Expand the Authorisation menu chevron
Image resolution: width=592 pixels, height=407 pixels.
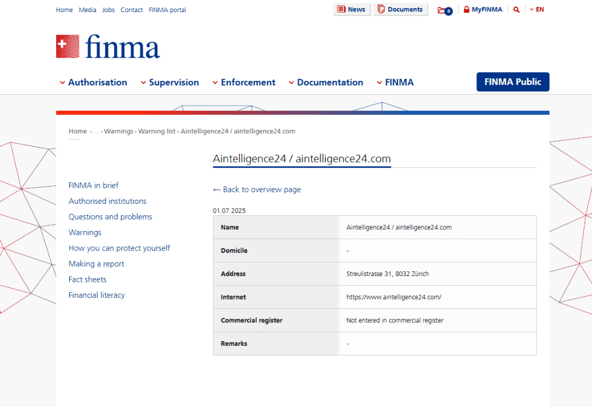[x=62, y=83]
